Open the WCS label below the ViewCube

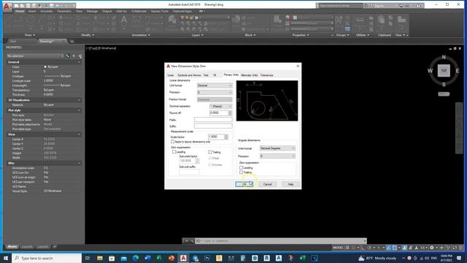tap(444, 94)
